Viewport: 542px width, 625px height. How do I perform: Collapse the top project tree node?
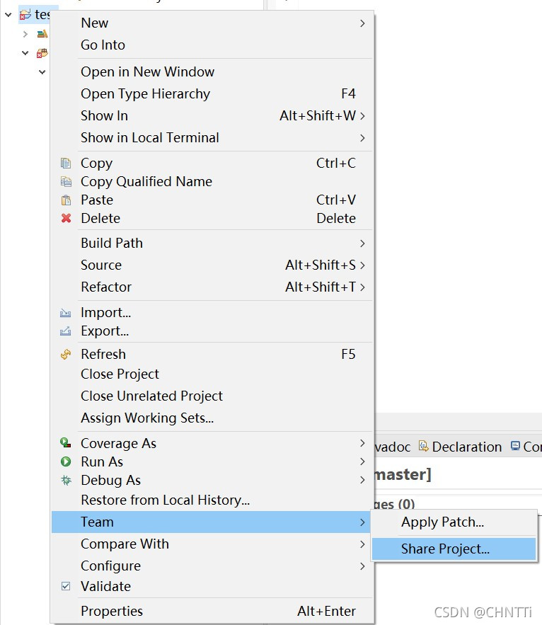[x=8, y=15]
